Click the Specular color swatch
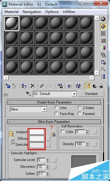This screenshot has height=181, width=110. click(x=37, y=145)
